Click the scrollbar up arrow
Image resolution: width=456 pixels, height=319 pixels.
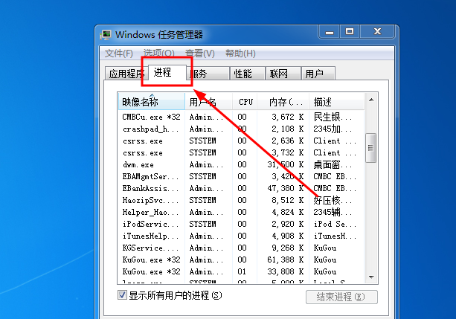371,100
